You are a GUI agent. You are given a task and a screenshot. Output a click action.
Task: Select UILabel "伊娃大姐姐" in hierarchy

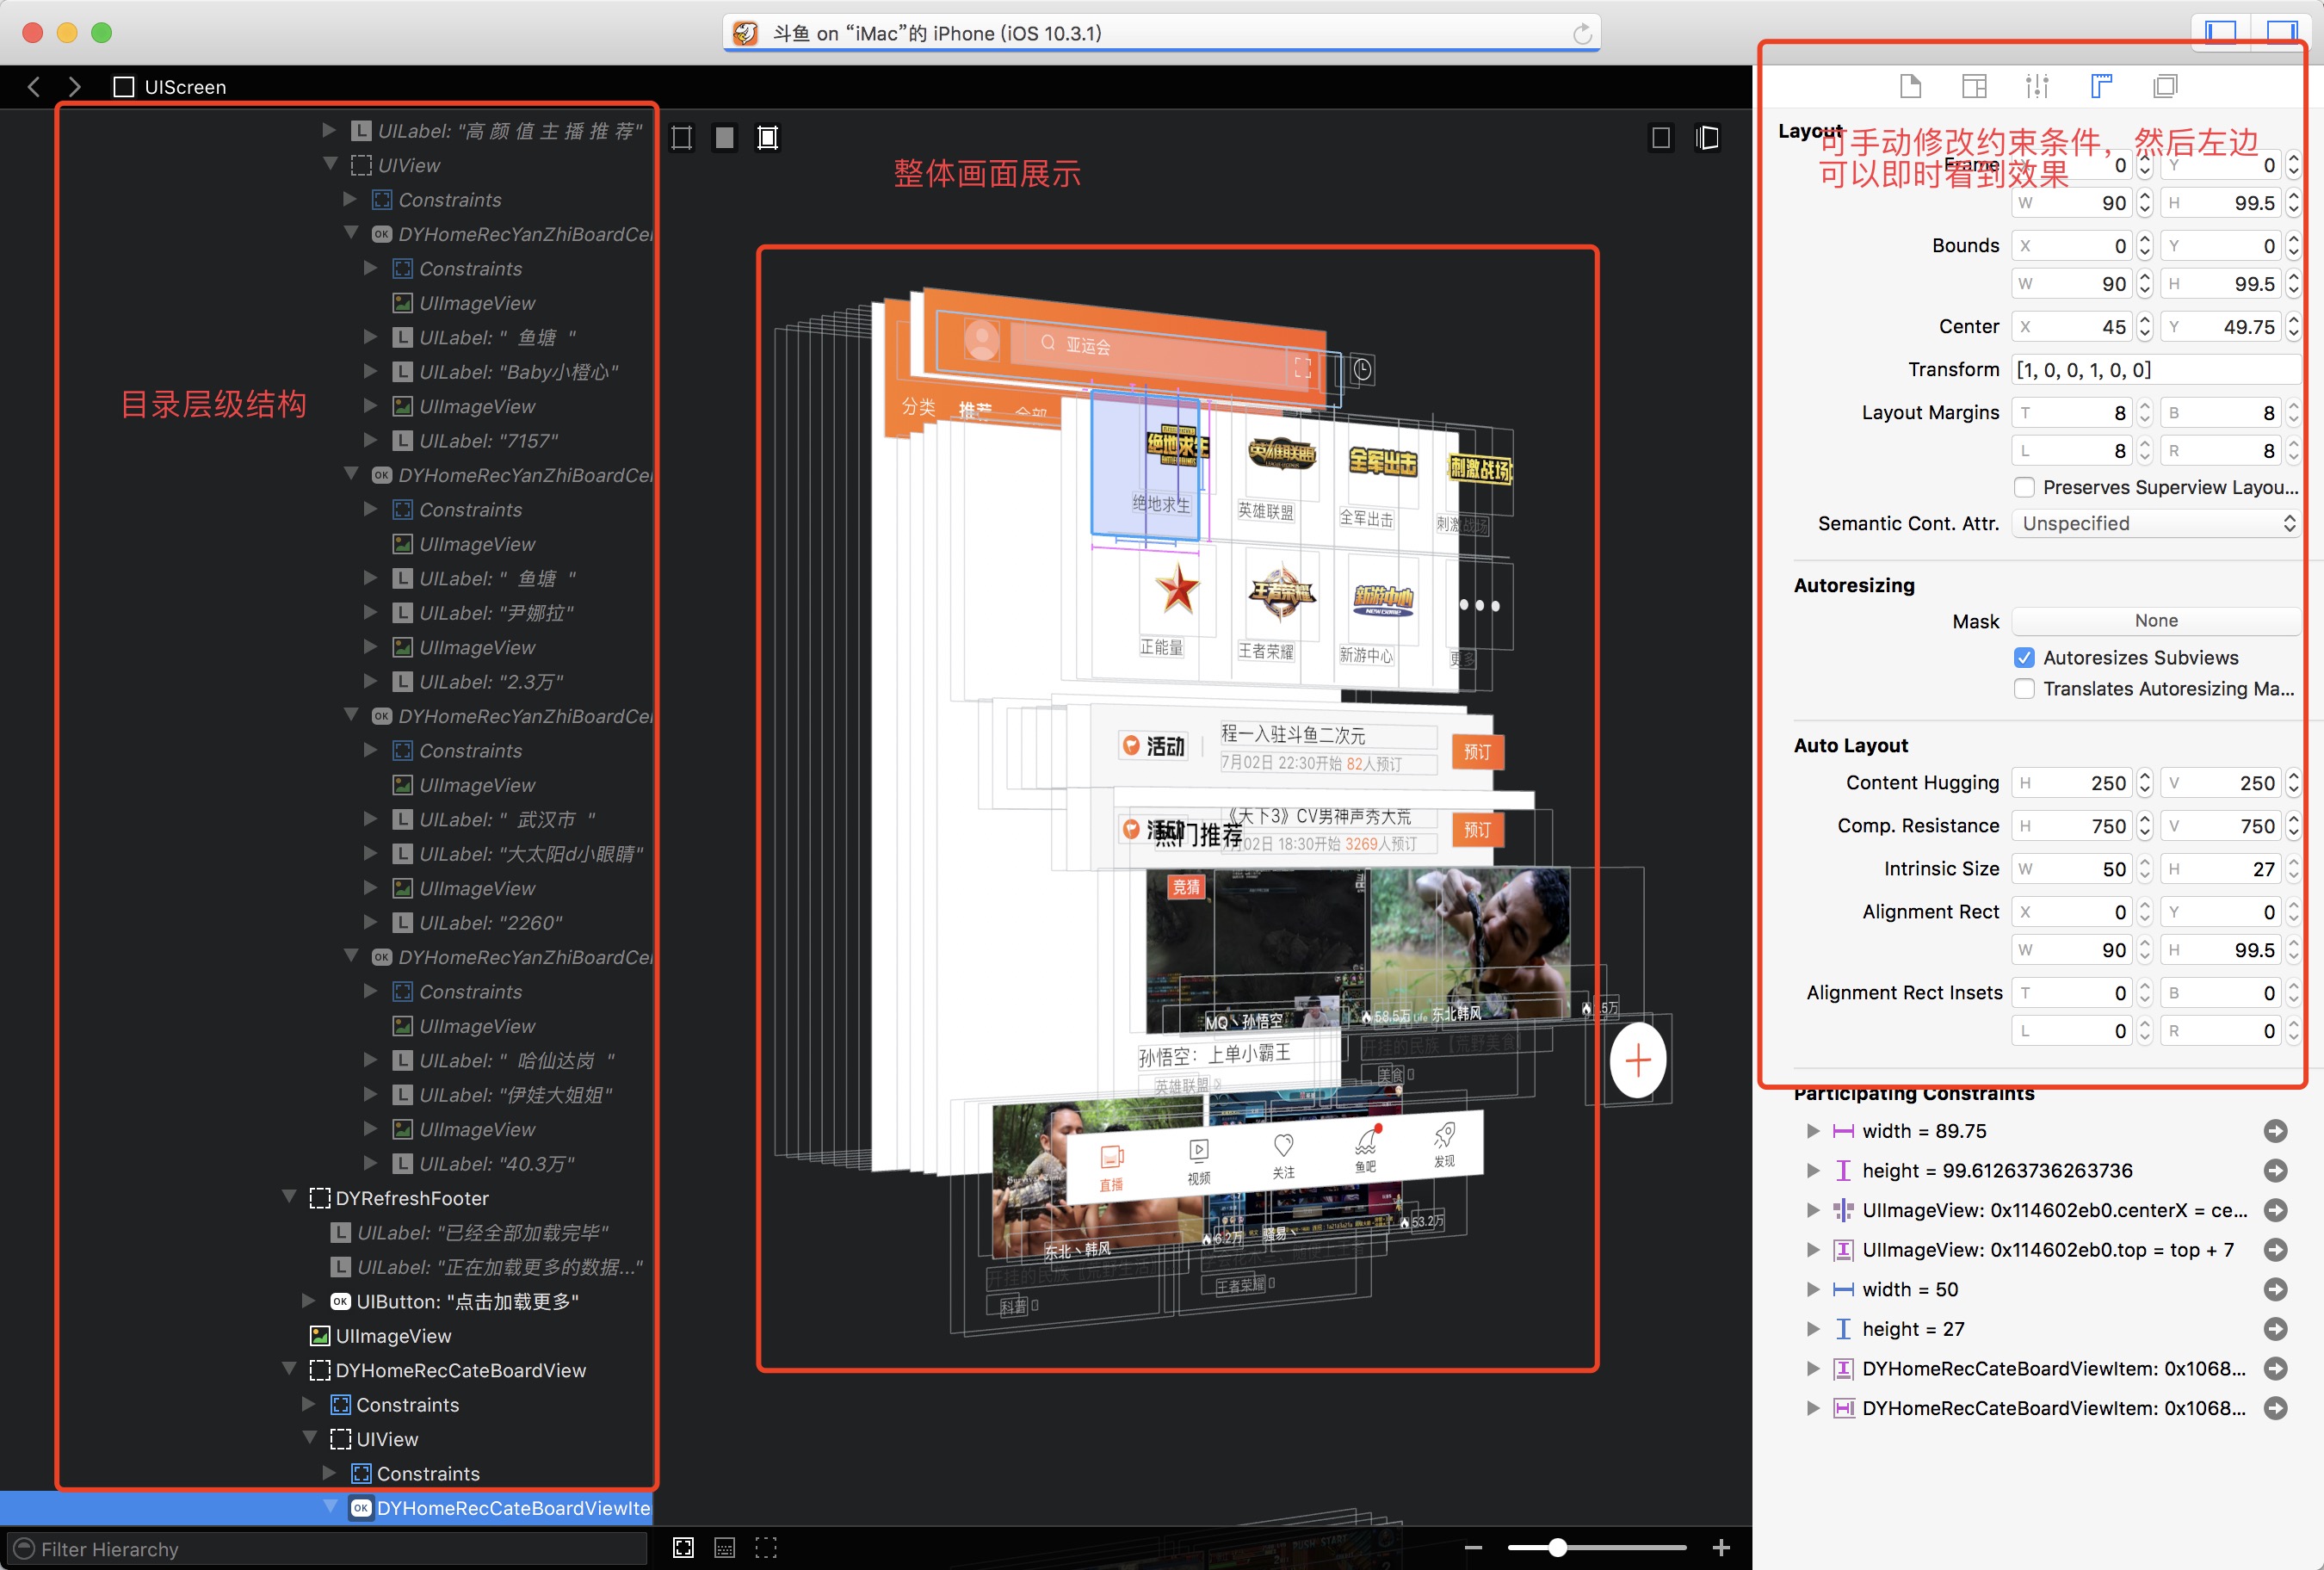coord(502,1095)
